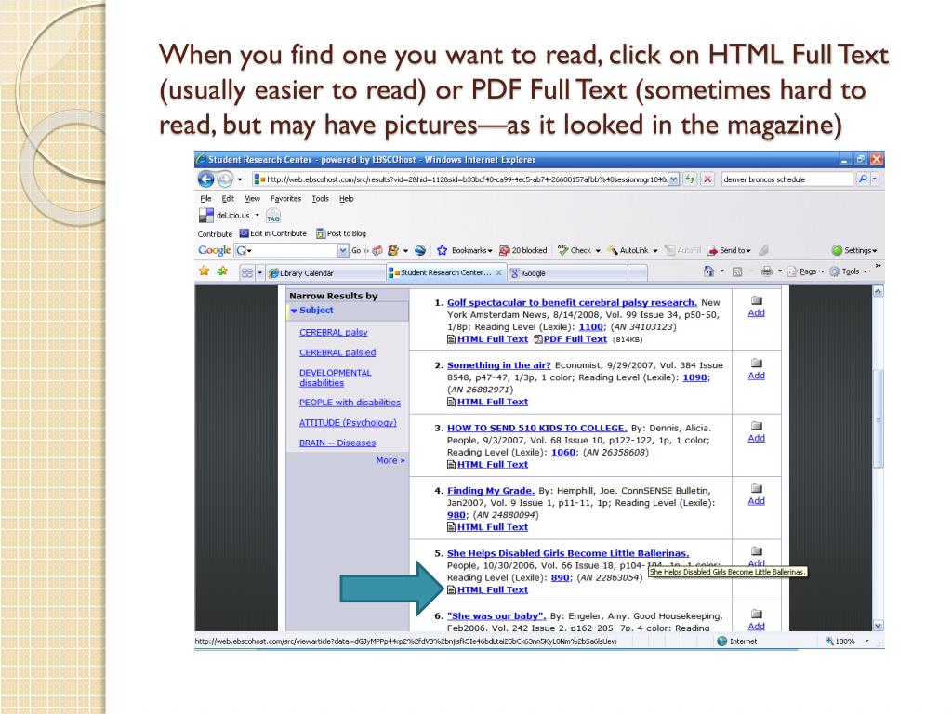Click the Internet zone globe in status bar
Image resolution: width=952 pixels, height=714 pixels.
[x=721, y=641]
